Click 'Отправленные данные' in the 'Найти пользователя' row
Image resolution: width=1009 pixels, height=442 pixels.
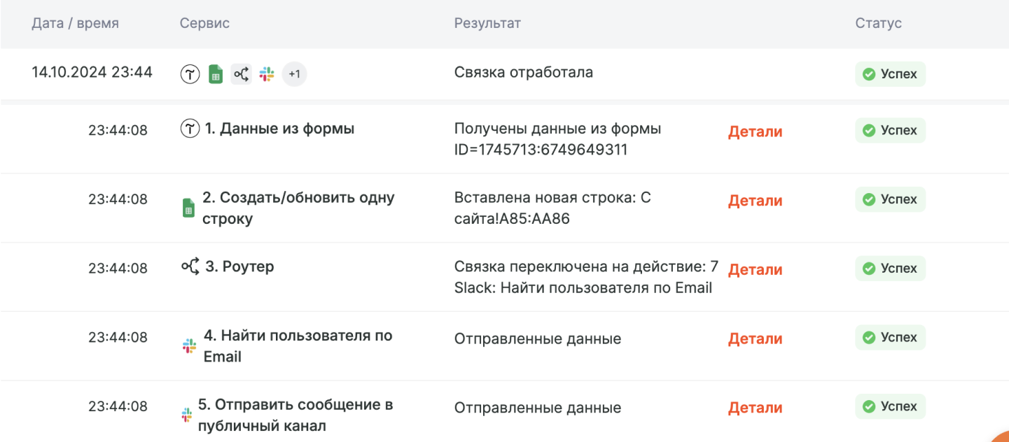(538, 339)
